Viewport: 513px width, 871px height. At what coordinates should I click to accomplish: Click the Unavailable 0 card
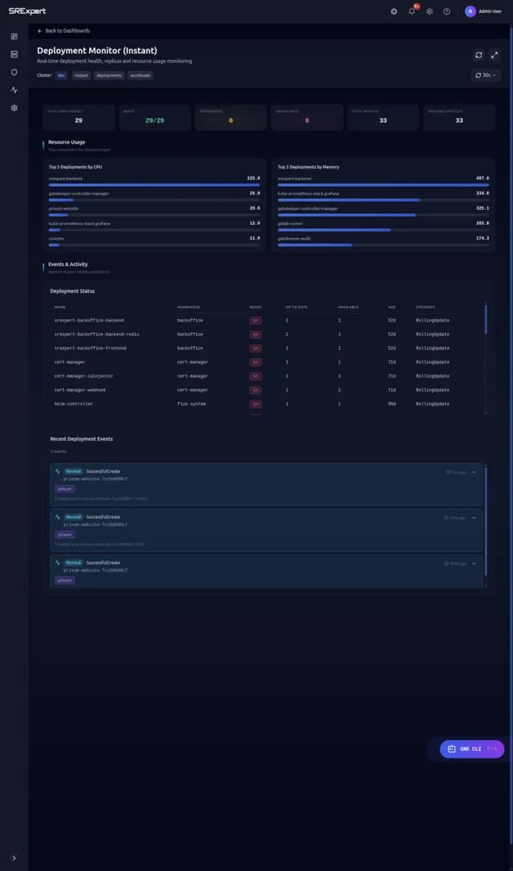point(306,117)
